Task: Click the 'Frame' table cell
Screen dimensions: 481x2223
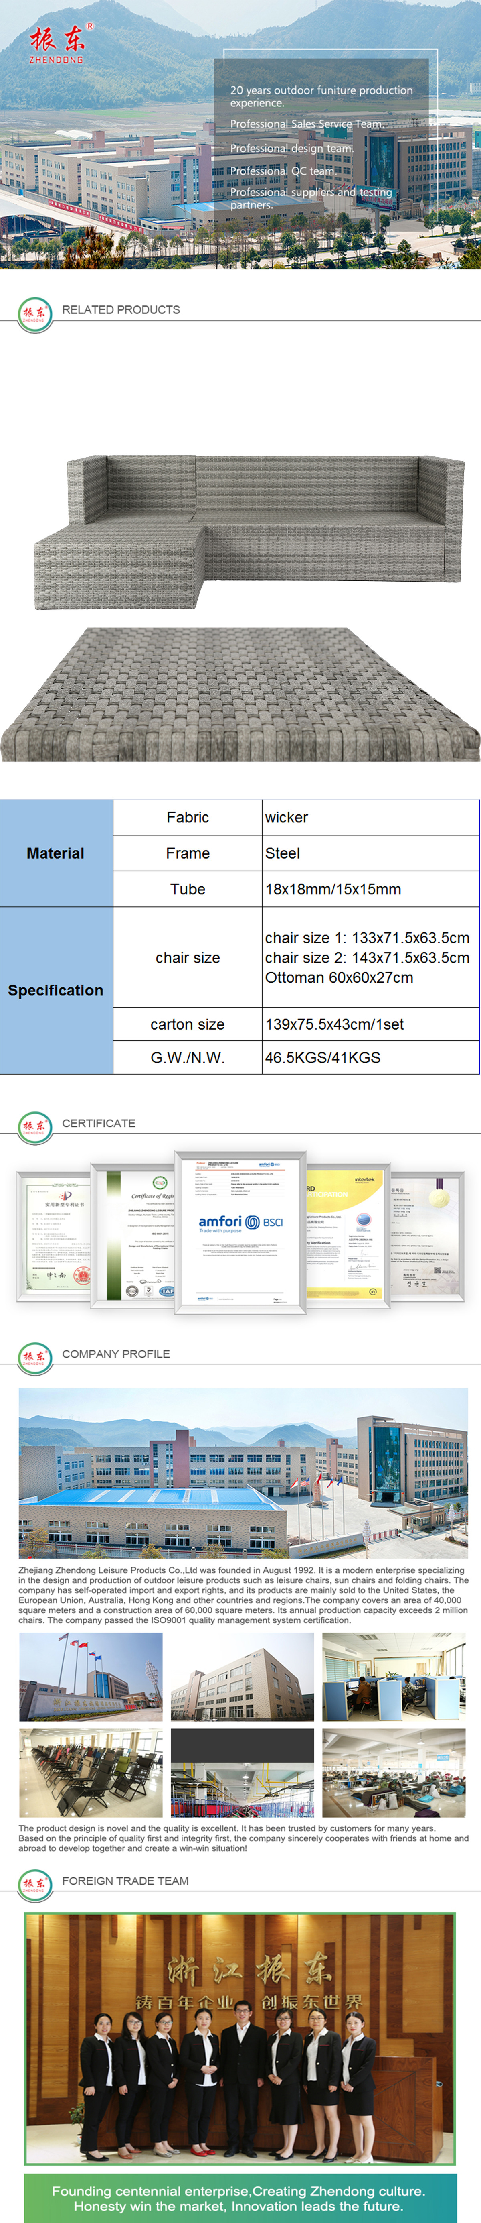Action: (x=188, y=853)
